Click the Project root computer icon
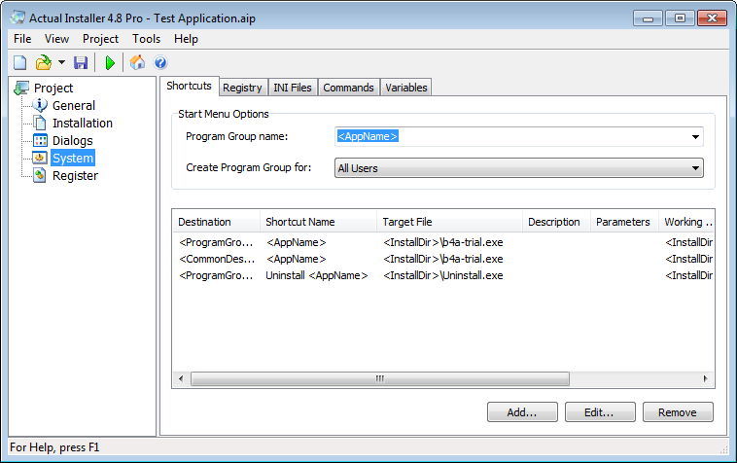Viewport: 737px width, 463px height. (21, 88)
